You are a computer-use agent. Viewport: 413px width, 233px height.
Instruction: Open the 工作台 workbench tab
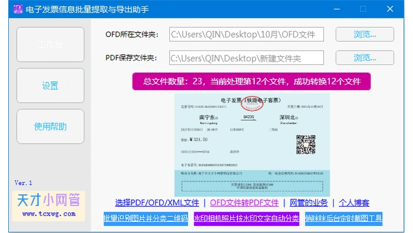[50, 44]
